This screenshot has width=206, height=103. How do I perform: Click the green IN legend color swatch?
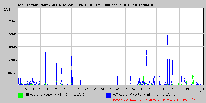point(21,95)
